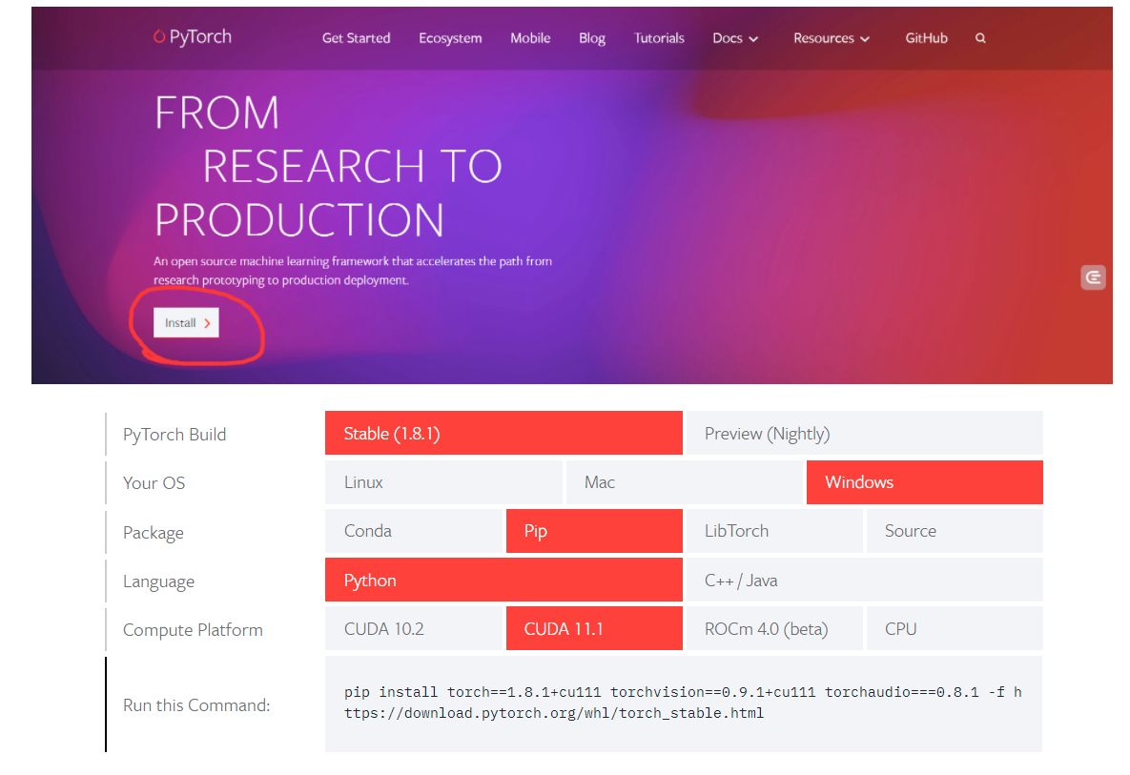Screen dimensions: 1130x775
Task: Select Conda package option
Action: pos(414,531)
